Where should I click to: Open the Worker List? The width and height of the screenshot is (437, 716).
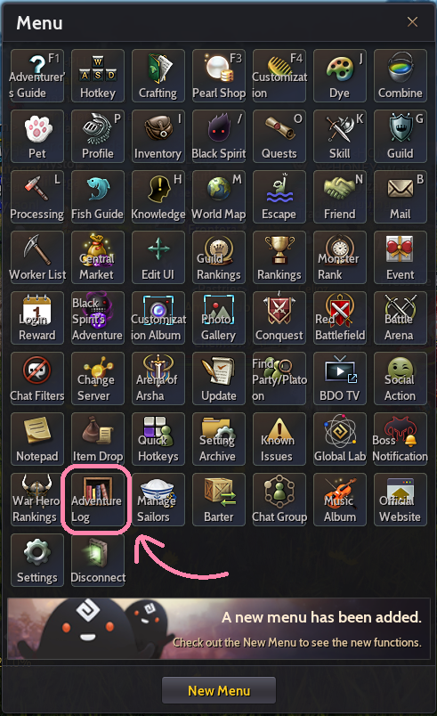click(37, 257)
